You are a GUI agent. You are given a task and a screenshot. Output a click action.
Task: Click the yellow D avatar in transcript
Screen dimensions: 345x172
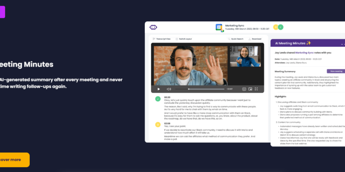pyautogui.click(x=158, y=125)
